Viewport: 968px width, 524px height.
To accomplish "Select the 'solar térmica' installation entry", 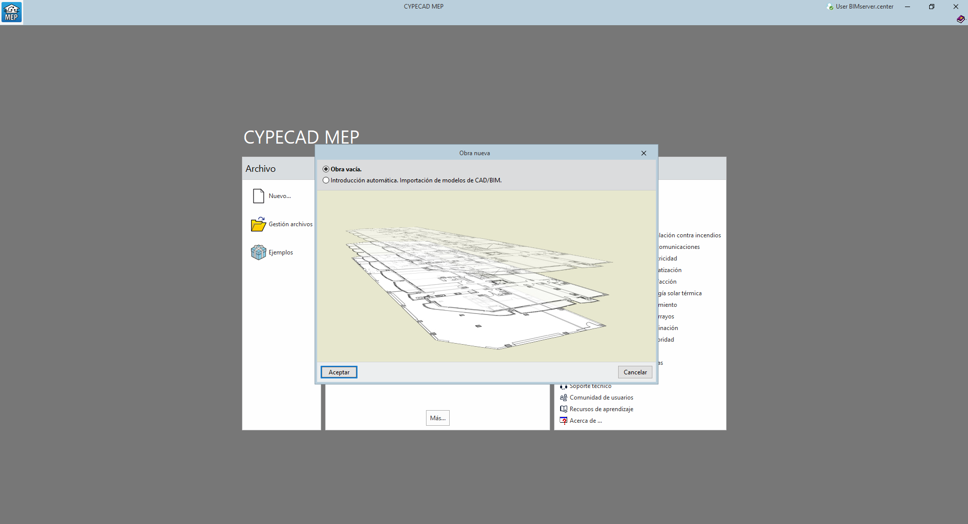I will coord(680,293).
